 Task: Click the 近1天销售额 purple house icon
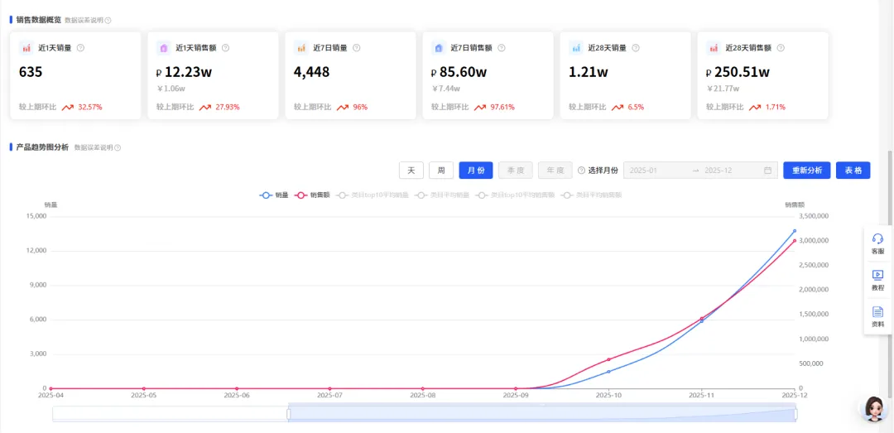tap(164, 48)
